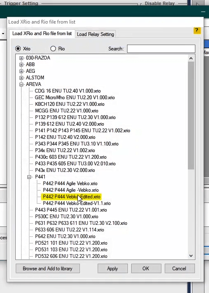
Task: Confirm with the OK button
Action: click(x=146, y=269)
